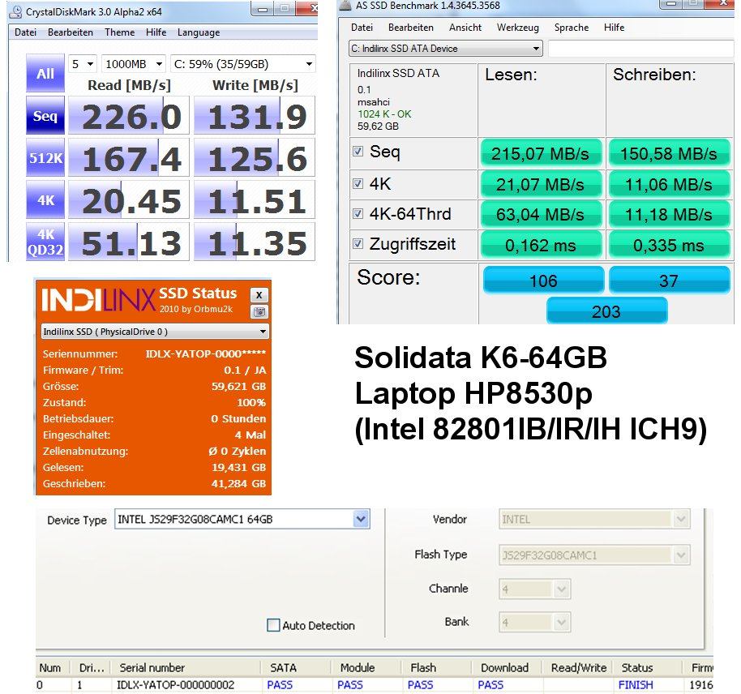The width and height of the screenshot is (741, 694).
Task: Click the CrystalDiskMark title bar app icon
Action: point(15,11)
